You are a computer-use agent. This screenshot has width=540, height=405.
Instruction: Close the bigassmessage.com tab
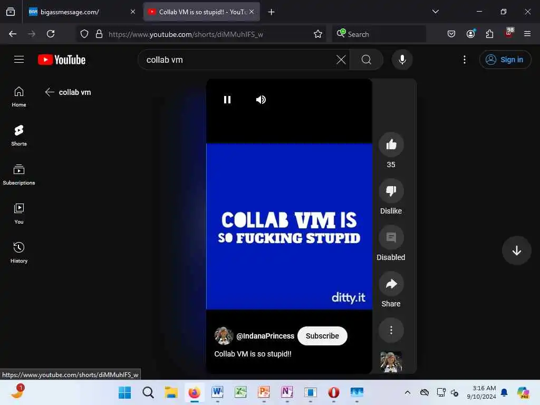coord(132,12)
